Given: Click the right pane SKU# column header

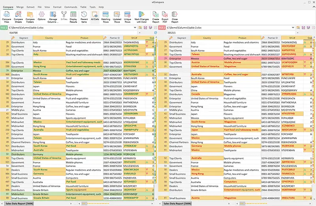Looking at the screenshot, I should coord(292,38).
